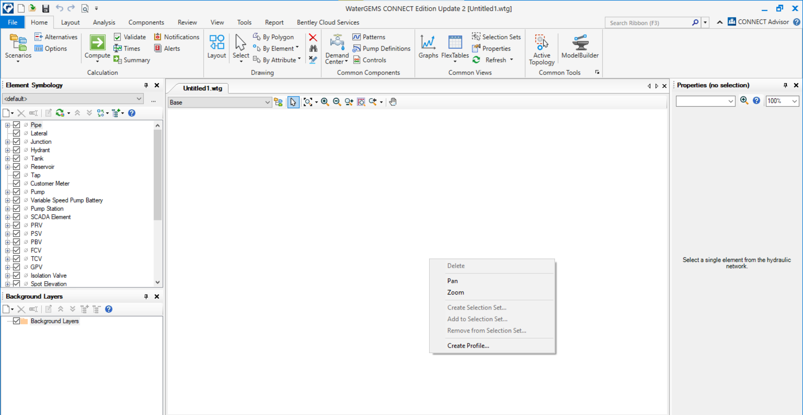Open the Base scenario dropdown

[267, 102]
